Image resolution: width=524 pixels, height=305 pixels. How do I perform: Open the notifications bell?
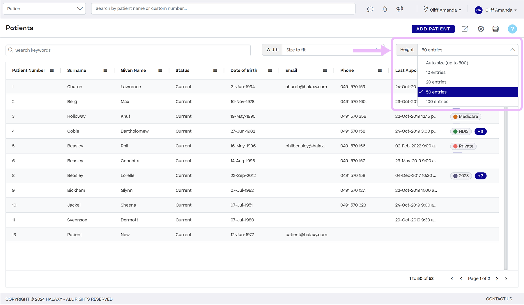[385, 9]
